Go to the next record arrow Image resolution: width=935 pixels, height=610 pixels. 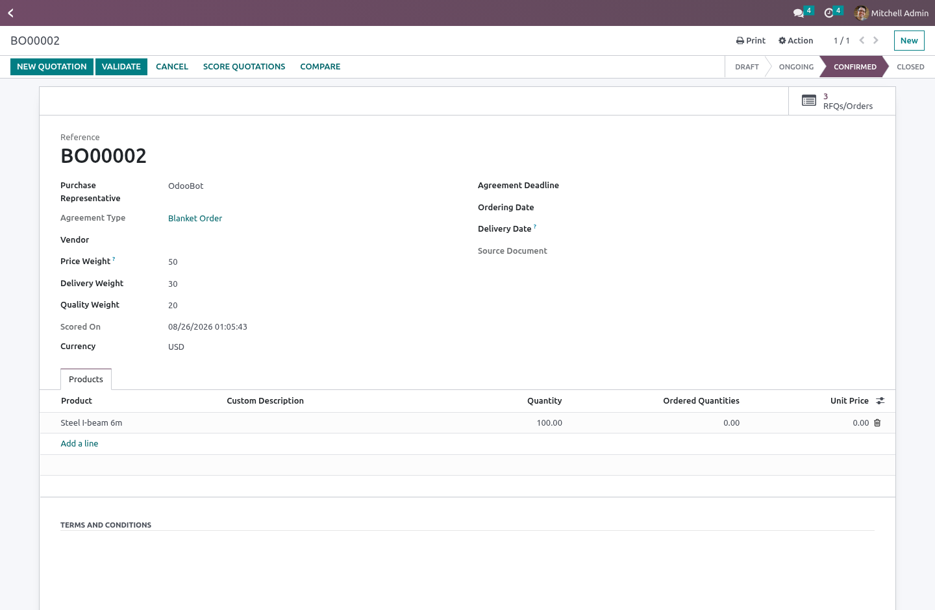tap(876, 40)
